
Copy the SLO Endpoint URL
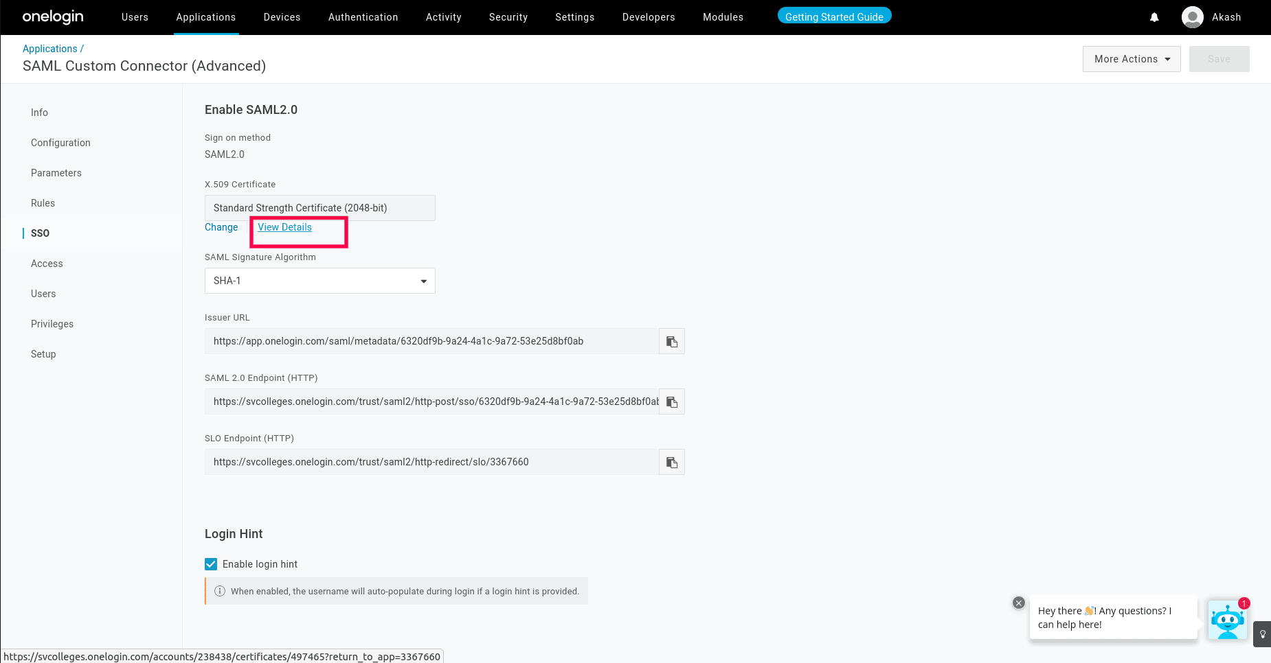(x=671, y=462)
